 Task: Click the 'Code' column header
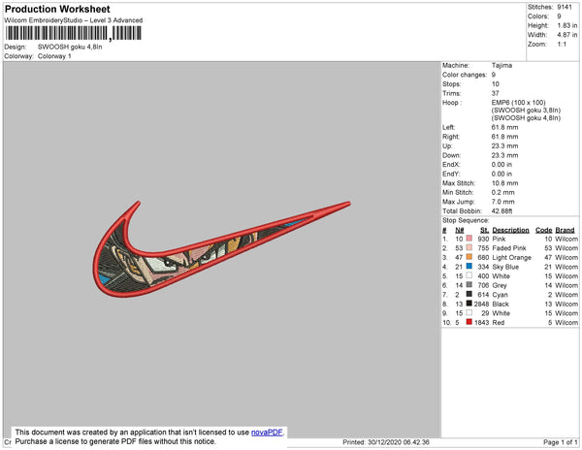click(x=544, y=230)
